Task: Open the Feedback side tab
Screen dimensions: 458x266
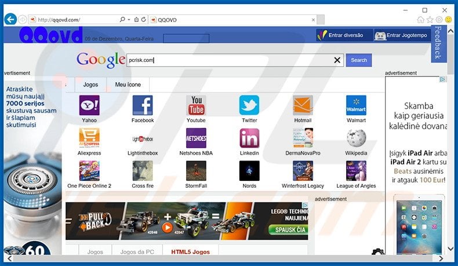Action: coord(439,44)
